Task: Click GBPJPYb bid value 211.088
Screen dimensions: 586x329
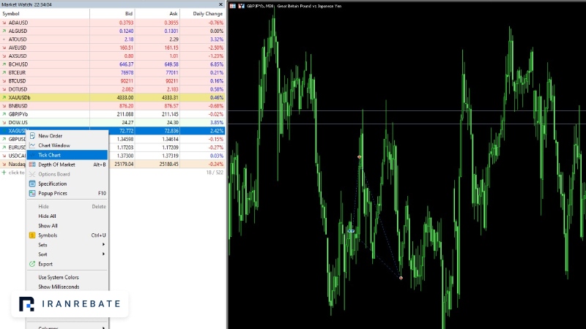Action: point(125,114)
